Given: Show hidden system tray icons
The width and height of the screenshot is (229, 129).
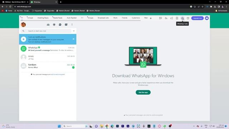Looking at the screenshot, I should (194, 126).
